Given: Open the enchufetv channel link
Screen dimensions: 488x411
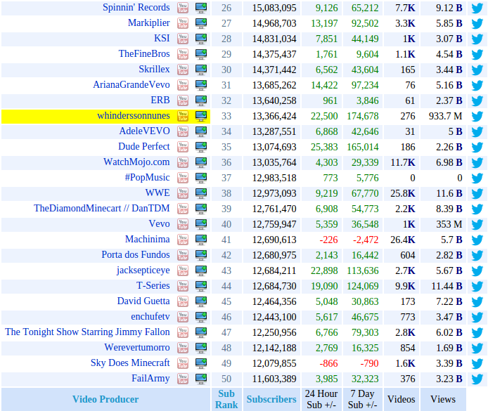Looking at the screenshot, I should [150, 316].
